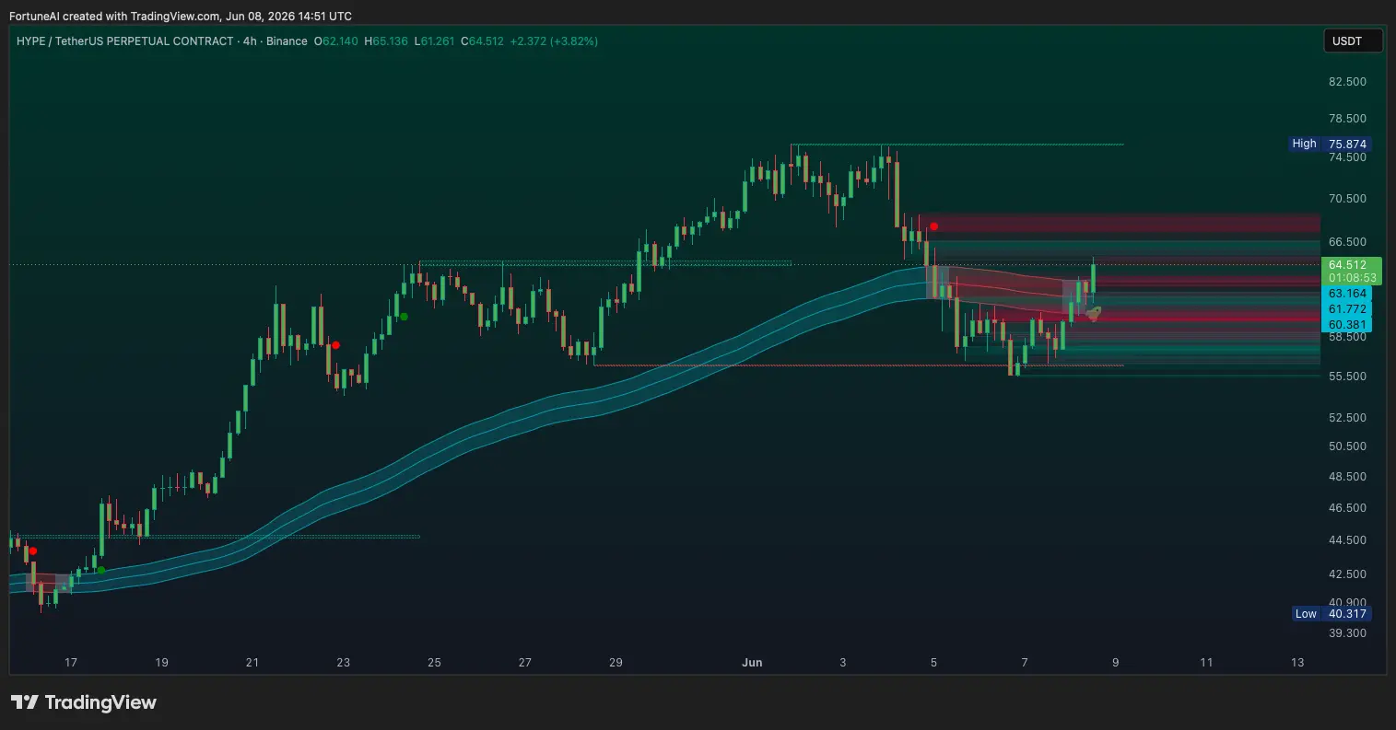The image size is (1396, 730).
Task: Click the Low 40.317 price label
Action: click(x=1331, y=614)
